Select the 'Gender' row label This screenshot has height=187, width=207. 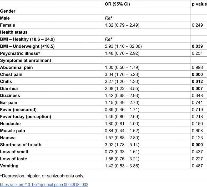coord(8,11)
